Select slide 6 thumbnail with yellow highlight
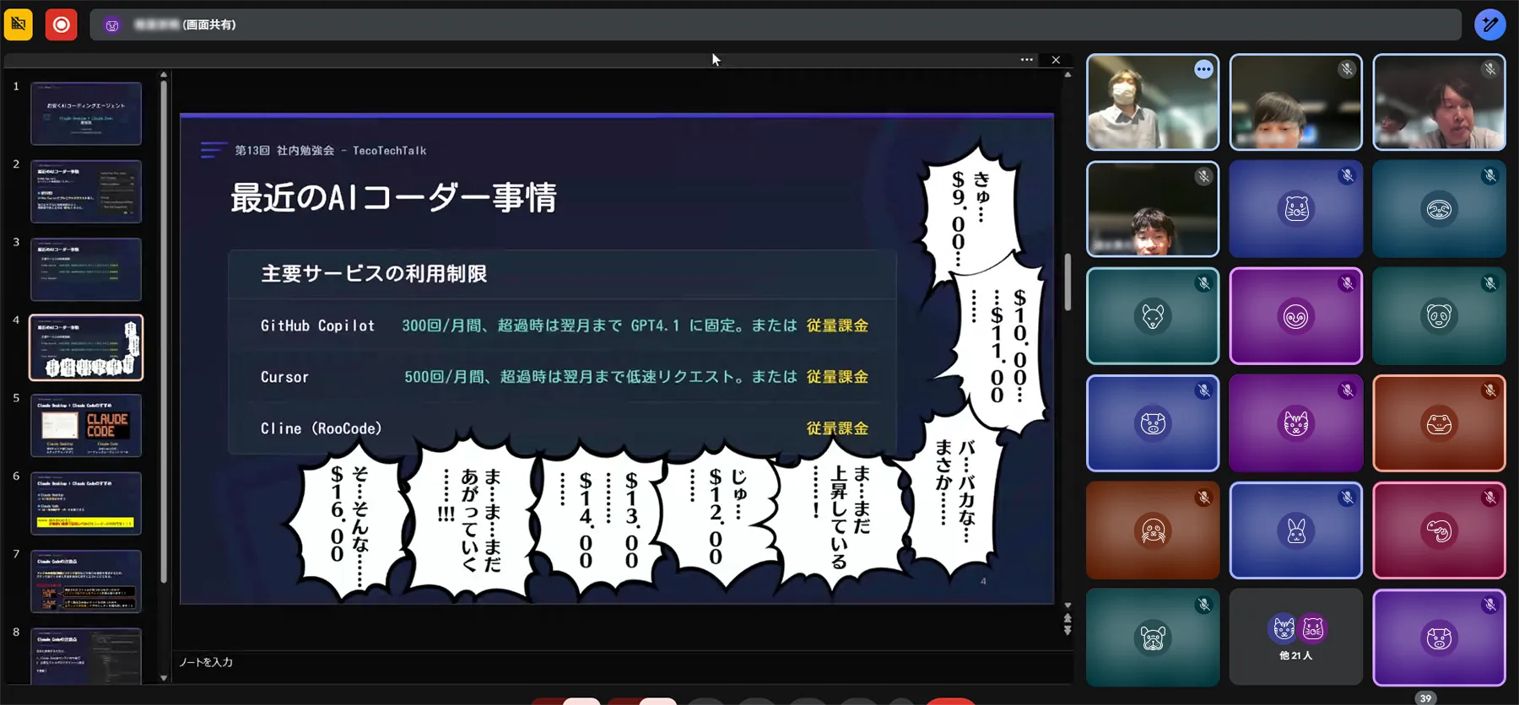This screenshot has height=705, width=1519. pyautogui.click(x=86, y=503)
